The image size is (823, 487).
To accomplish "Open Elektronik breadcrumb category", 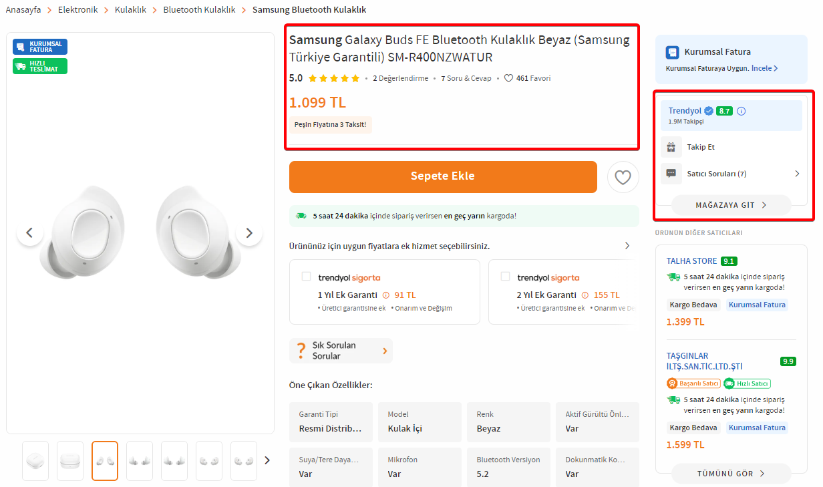I will point(77,10).
